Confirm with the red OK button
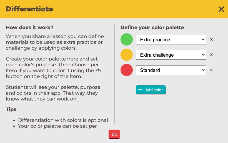The image size is (228, 143). [x=114, y=134]
